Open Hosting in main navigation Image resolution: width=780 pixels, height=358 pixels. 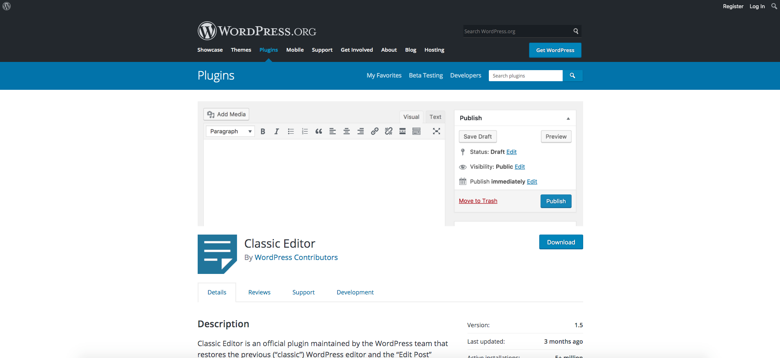coord(434,50)
